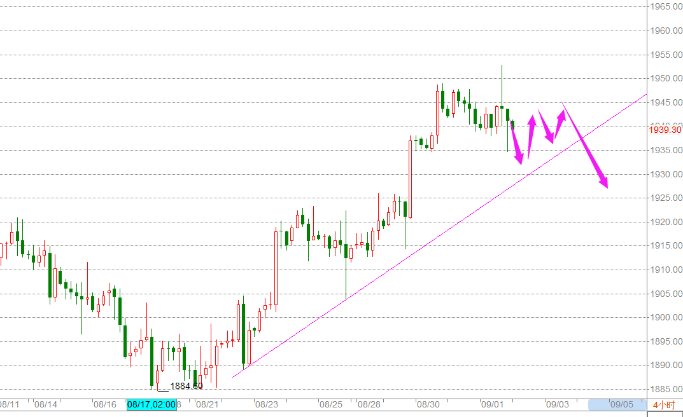This screenshot has height=417, width=683.
Task: Click the 08/30 date label
Action: (x=428, y=404)
